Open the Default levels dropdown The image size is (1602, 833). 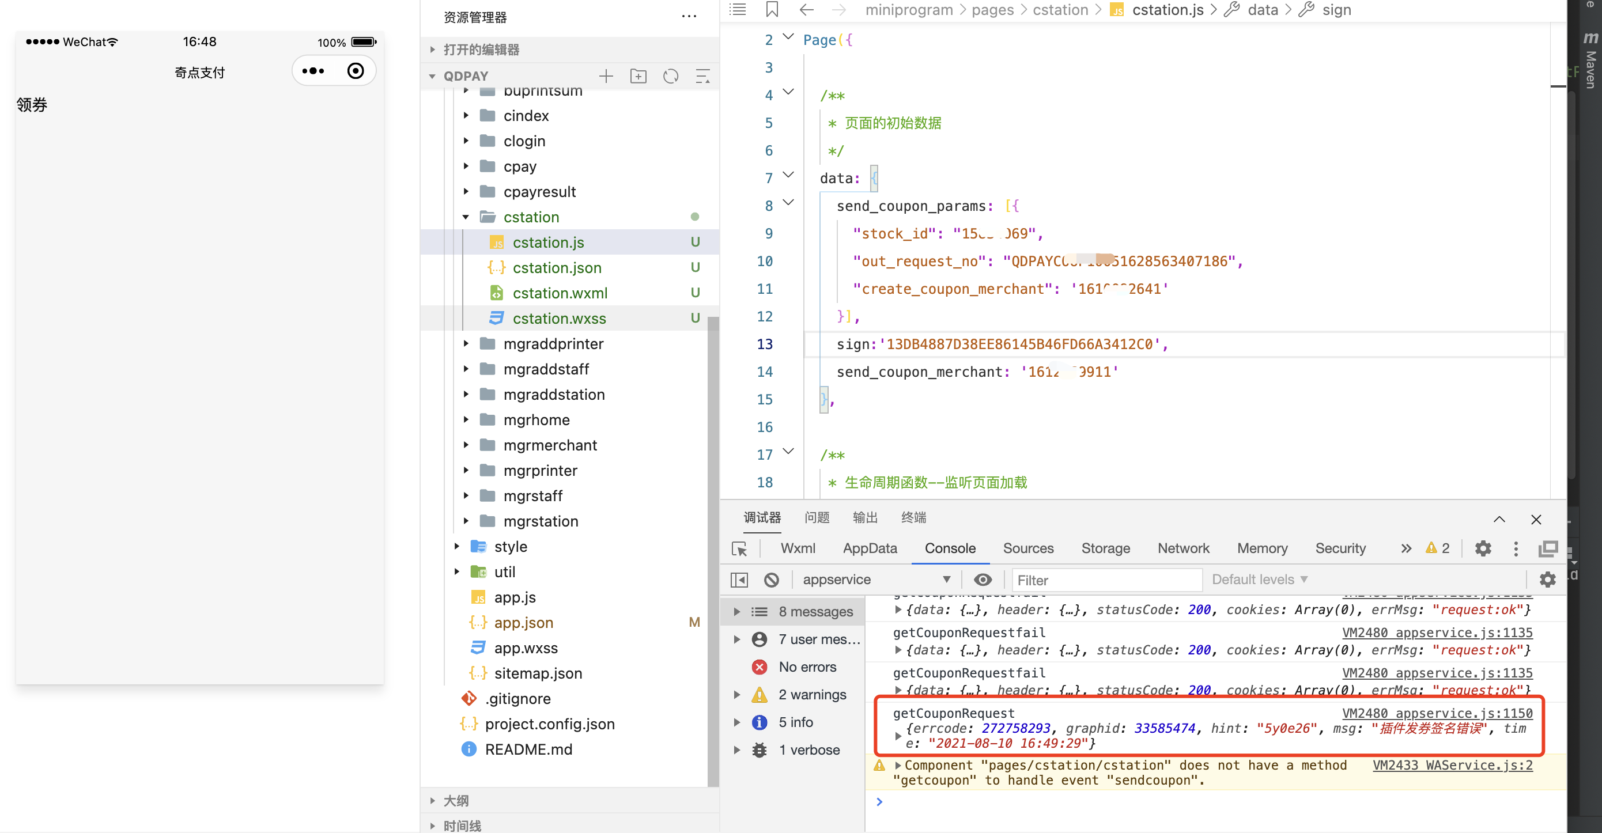tap(1259, 580)
